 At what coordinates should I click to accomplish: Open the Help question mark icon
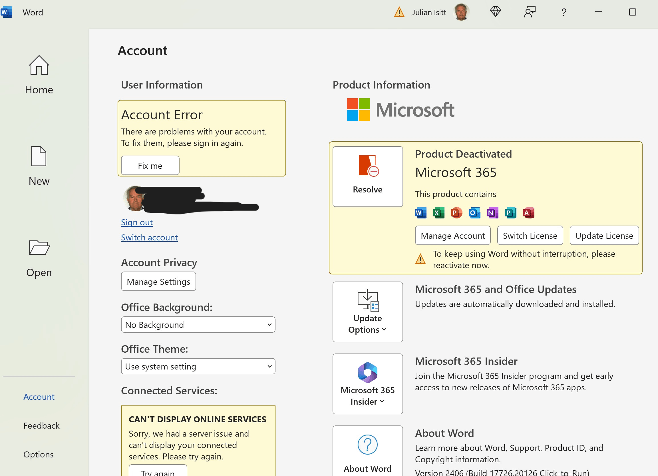click(564, 12)
